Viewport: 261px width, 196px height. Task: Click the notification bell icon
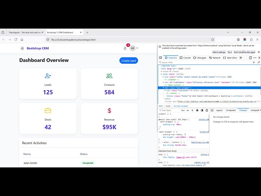125,48
